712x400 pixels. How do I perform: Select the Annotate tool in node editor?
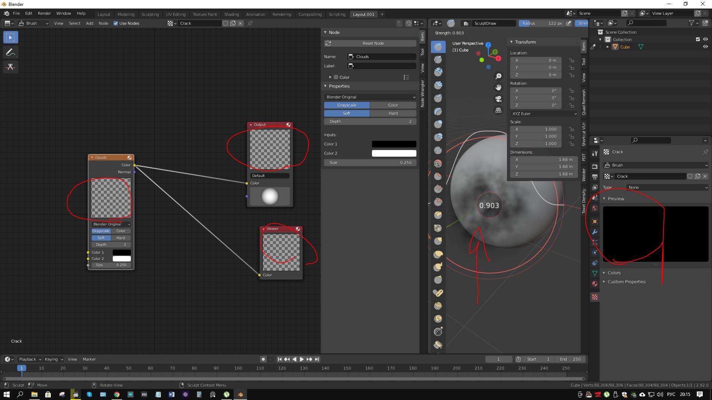10,52
